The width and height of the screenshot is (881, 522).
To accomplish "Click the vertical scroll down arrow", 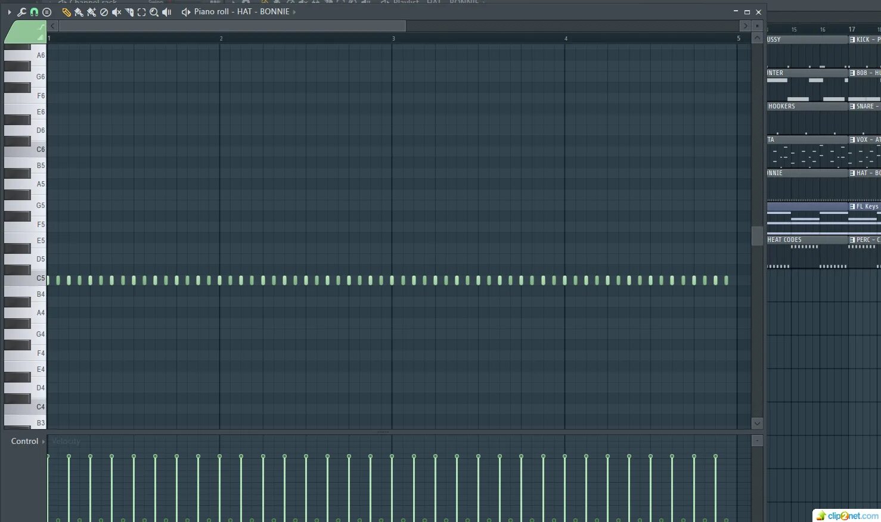I will (757, 423).
